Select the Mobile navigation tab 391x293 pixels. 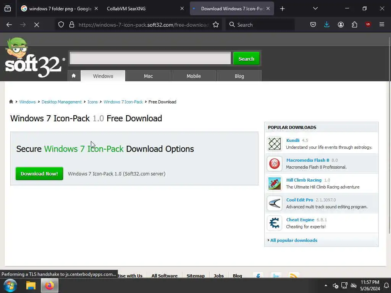pyautogui.click(x=194, y=76)
